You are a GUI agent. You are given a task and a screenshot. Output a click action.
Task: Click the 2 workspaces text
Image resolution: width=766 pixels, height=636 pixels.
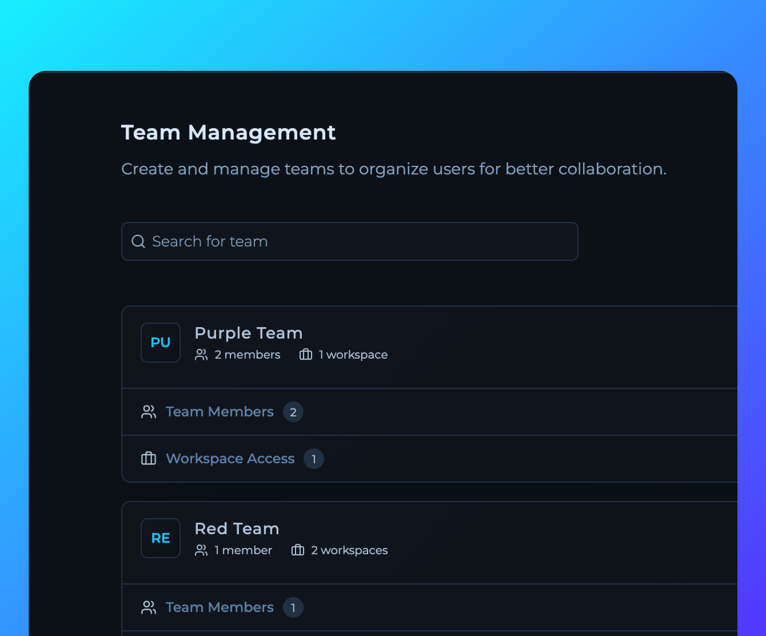(349, 550)
